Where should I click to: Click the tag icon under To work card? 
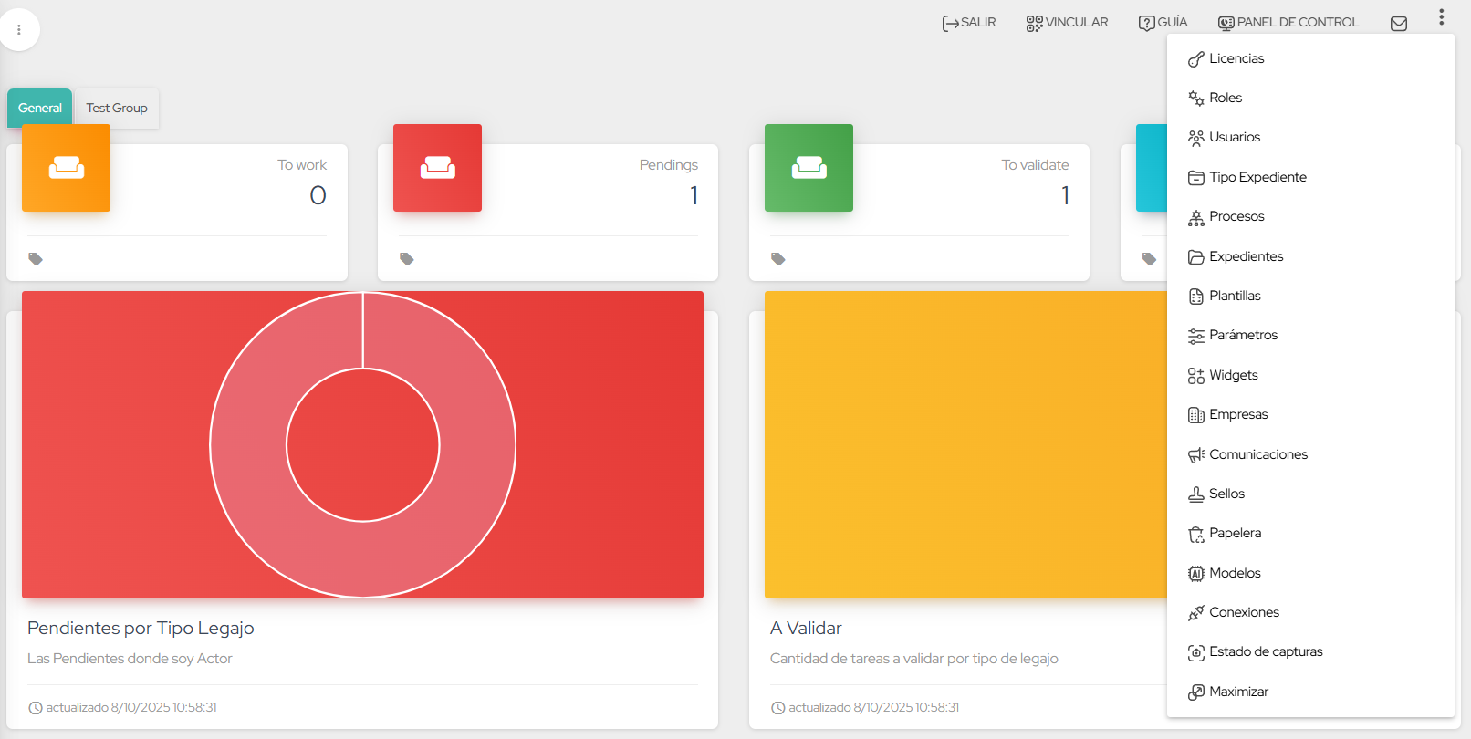point(36,259)
